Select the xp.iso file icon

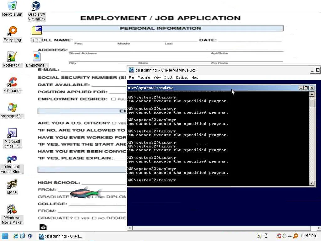click(37, 34)
